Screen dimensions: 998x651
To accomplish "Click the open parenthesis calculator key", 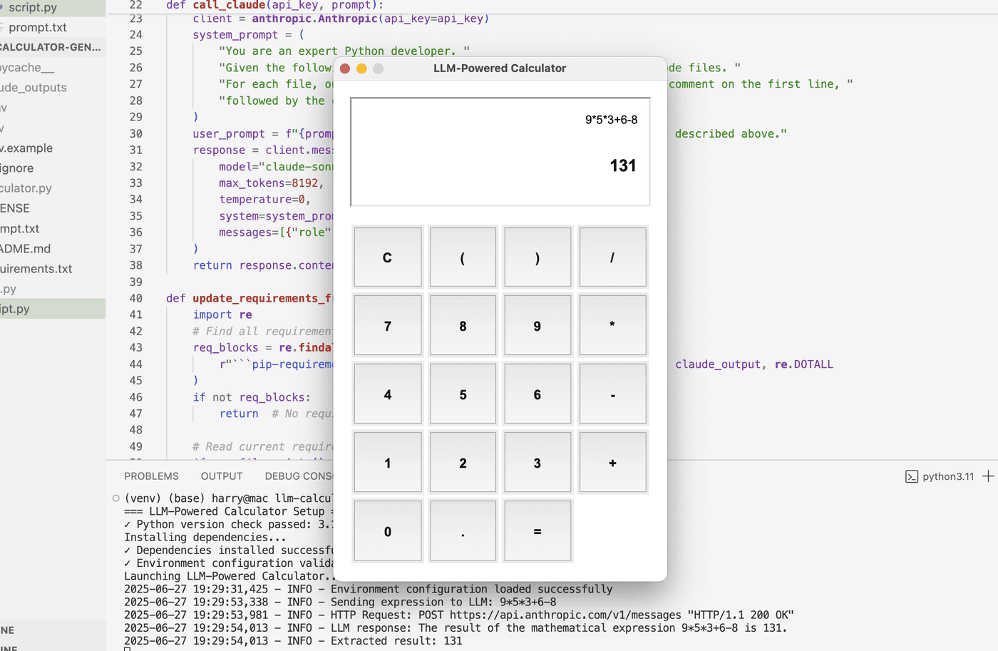I will 463,257.
